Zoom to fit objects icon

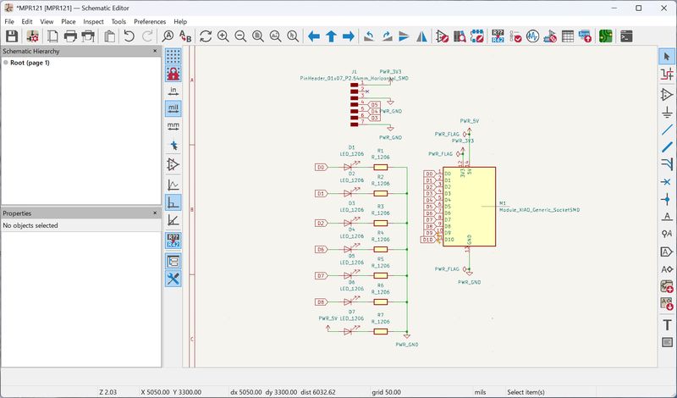tap(276, 36)
